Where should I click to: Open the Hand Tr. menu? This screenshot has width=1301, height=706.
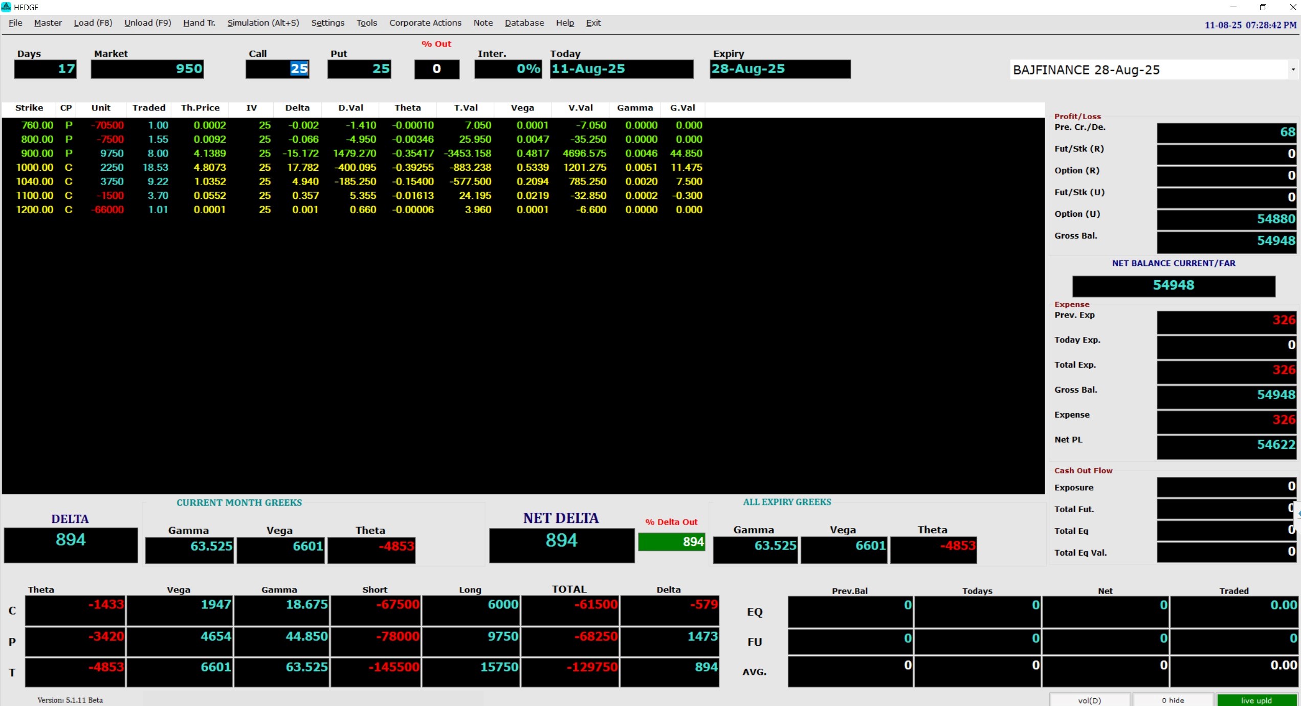200,23
